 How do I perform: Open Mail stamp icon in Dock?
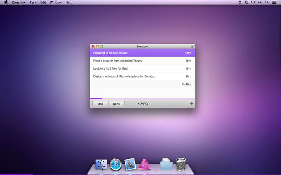click(130, 164)
